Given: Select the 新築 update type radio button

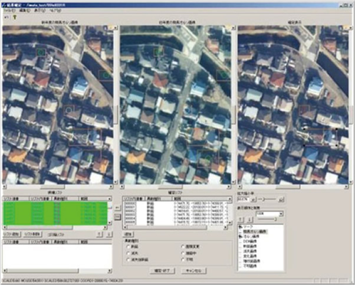Looking at the screenshot, I should (129, 247).
